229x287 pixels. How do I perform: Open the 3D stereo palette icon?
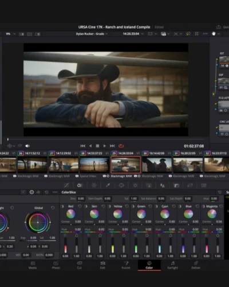point(204,185)
